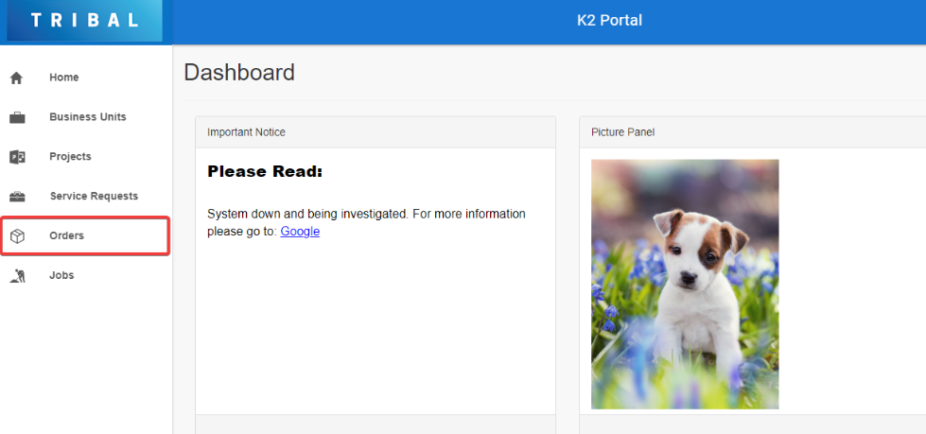Click the Picture Panel header
This screenshot has width=926, height=434.
click(622, 132)
